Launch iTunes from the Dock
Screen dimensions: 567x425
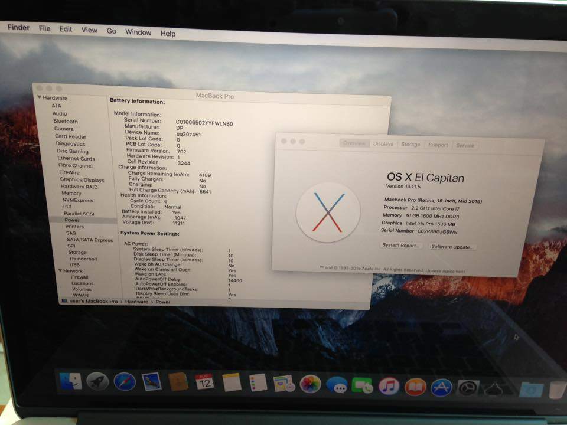[x=389, y=386]
